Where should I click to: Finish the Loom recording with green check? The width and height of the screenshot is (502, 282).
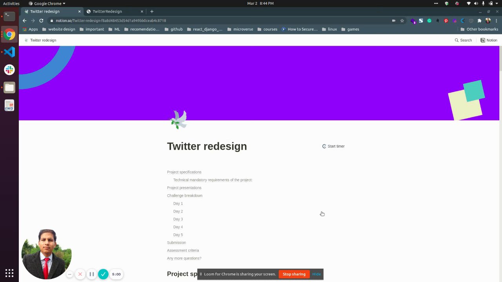click(x=103, y=274)
